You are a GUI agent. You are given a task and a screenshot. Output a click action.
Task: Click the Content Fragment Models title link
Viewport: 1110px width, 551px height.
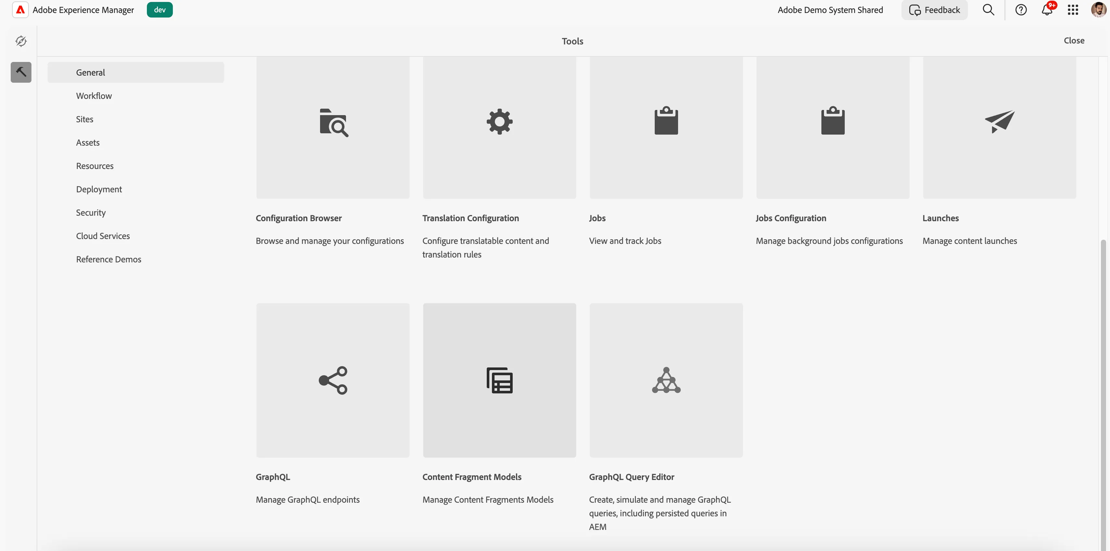472,477
